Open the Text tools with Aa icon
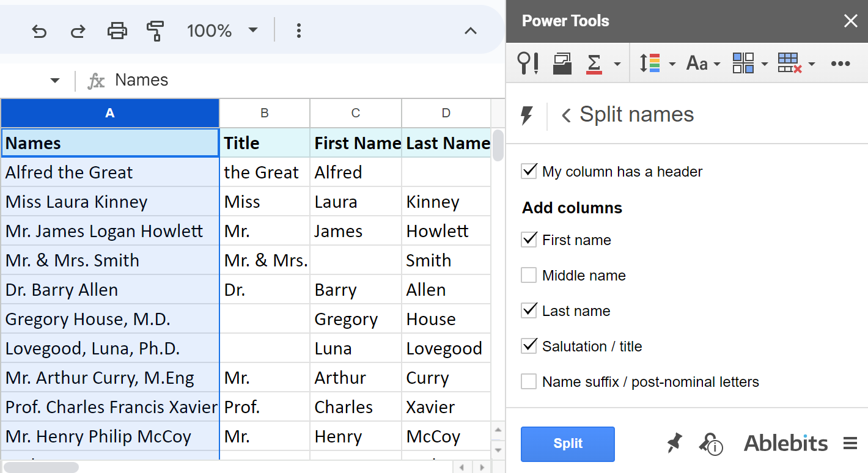 [697, 63]
